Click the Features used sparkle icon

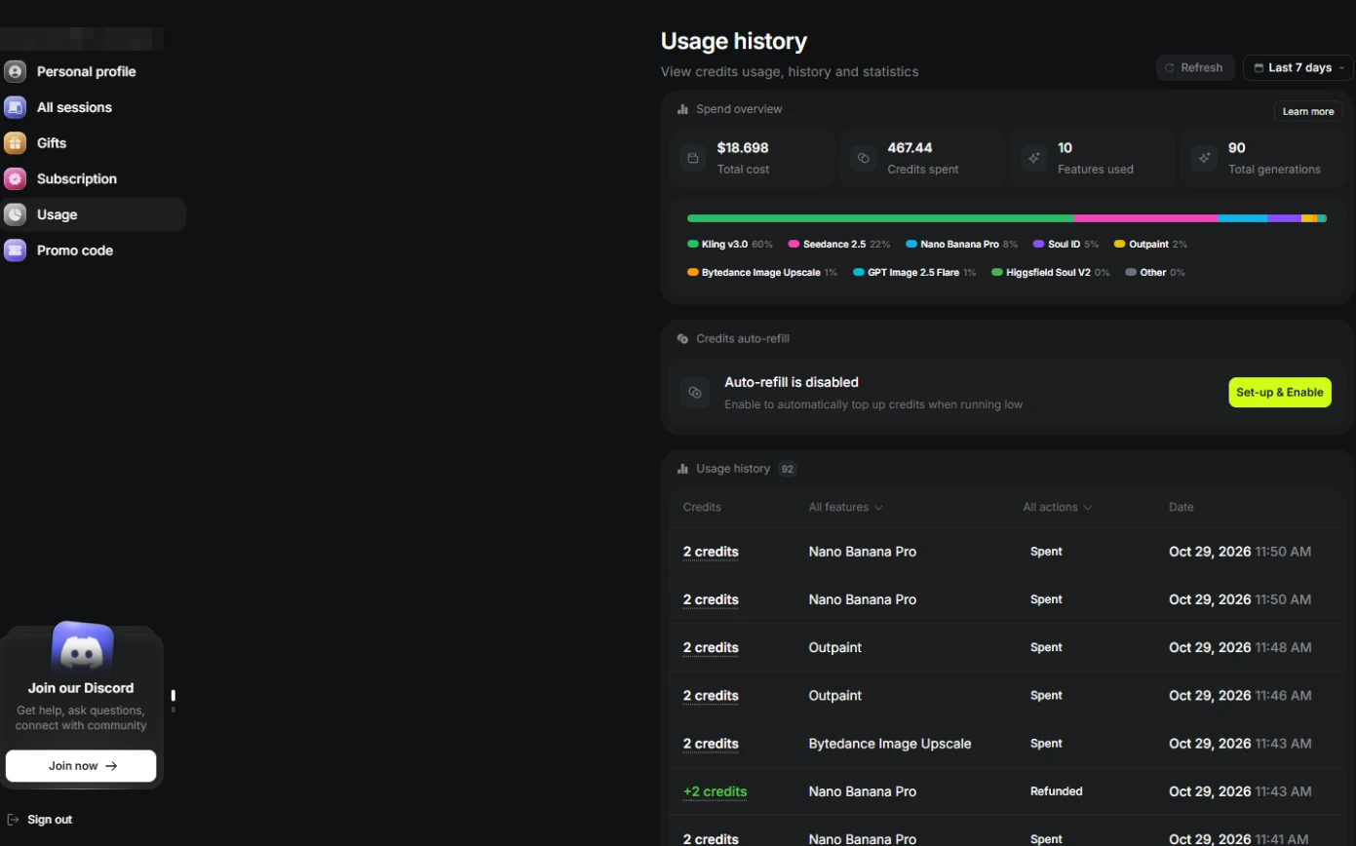point(1034,158)
